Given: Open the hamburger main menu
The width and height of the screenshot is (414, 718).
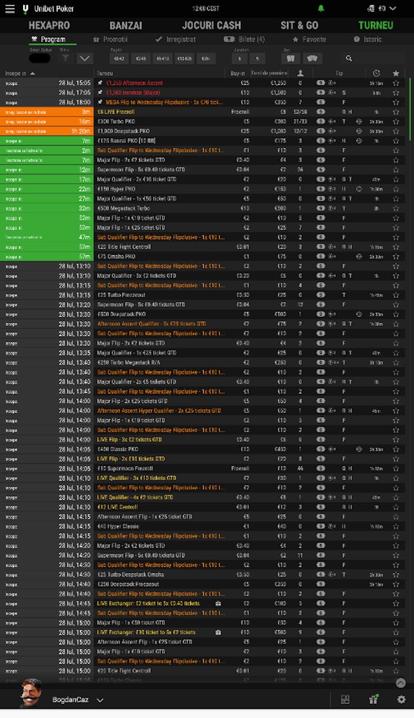Looking at the screenshot, I should (x=9, y=9).
